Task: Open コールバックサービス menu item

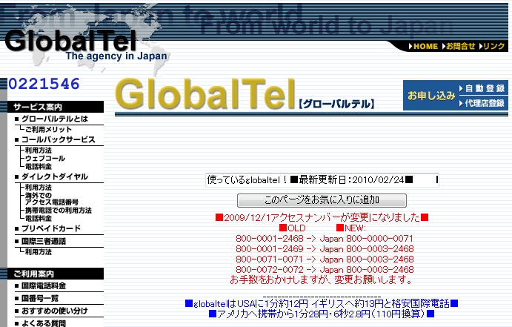Action: click(58, 140)
